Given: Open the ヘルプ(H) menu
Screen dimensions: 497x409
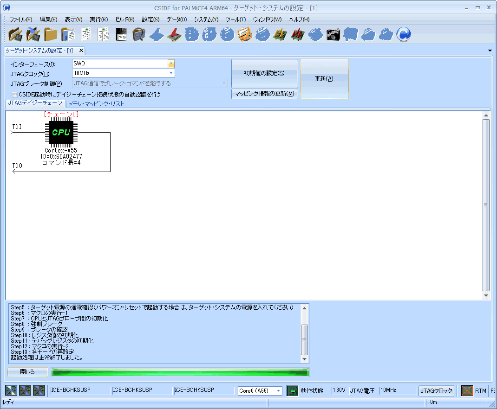Looking at the screenshot, I should point(299,19).
